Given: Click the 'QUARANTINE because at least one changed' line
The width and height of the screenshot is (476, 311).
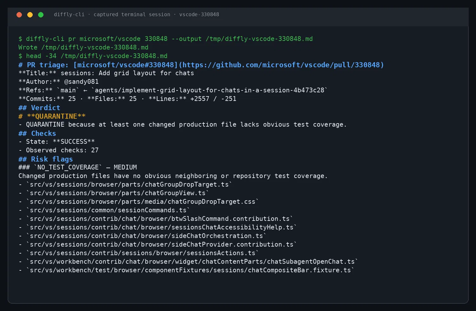Looking at the screenshot, I should (182, 124).
